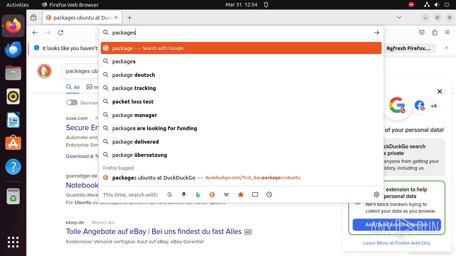Close the packages ubuntu tab
This screenshot has width=456, height=256.
[116, 17]
